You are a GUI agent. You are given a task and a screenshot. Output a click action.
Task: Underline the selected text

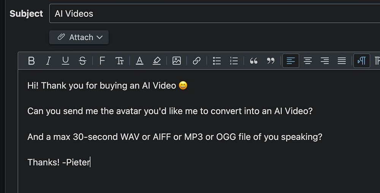(65, 61)
